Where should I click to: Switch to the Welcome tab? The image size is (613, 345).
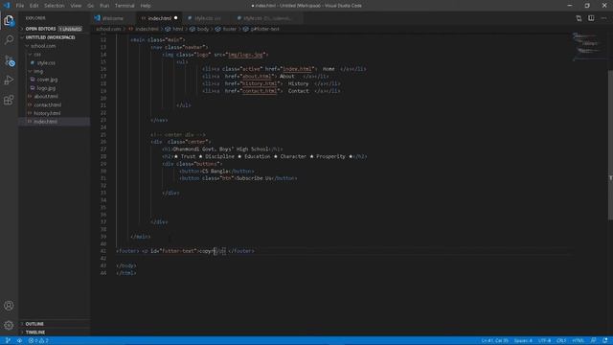[113, 18]
